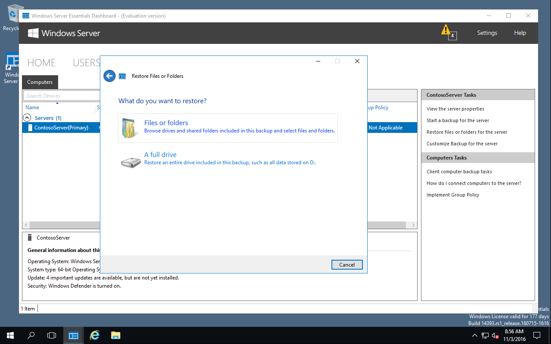Open the alerts warning icon showing 4
This screenshot has width=551, height=344.
click(448, 32)
